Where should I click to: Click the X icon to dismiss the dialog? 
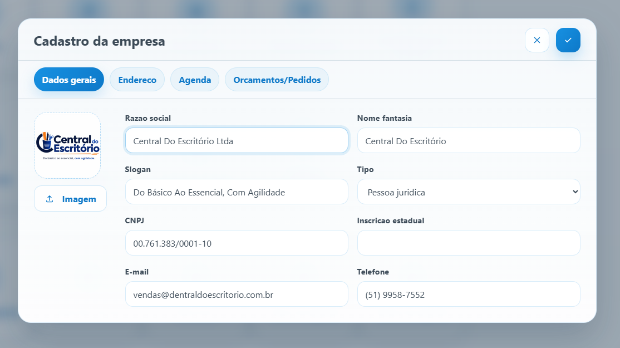pyautogui.click(x=537, y=40)
